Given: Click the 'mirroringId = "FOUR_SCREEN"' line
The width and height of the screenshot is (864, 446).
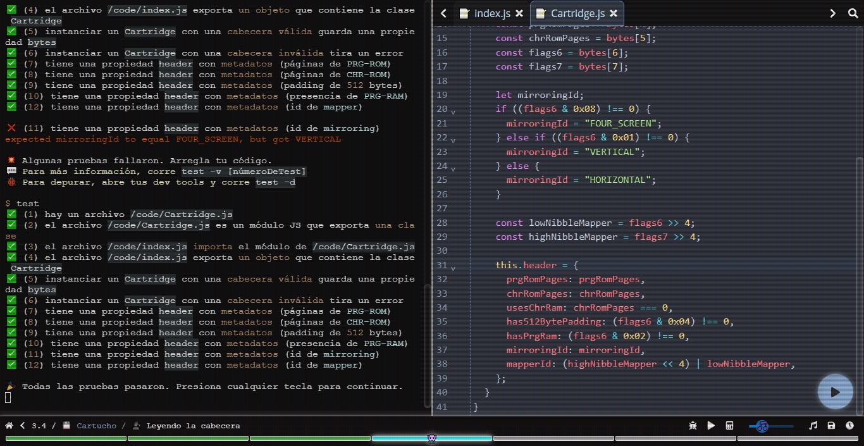Looking at the screenshot, I should [x=584, y=123].
